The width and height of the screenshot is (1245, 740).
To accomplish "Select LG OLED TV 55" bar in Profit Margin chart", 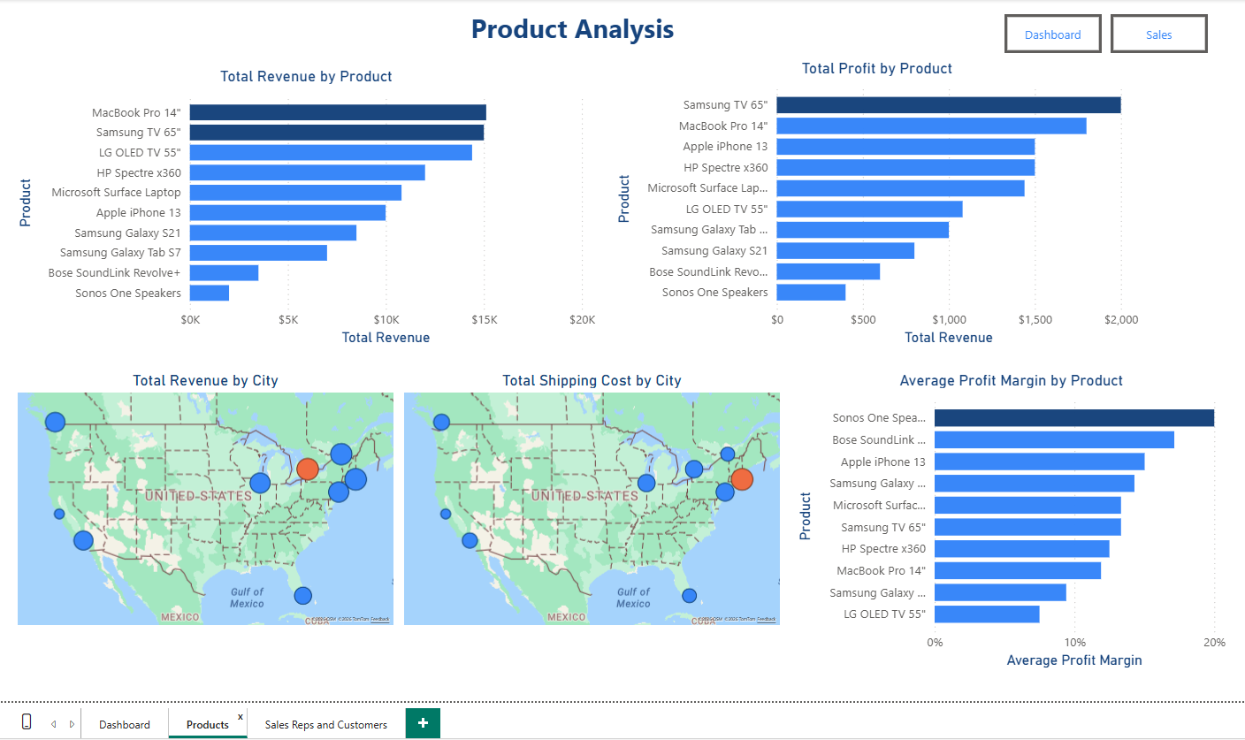I will 987,614.
